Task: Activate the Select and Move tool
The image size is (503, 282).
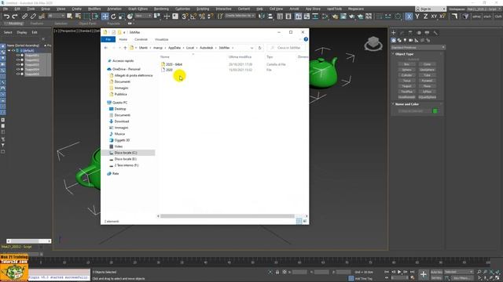Action: coord(105,16)
